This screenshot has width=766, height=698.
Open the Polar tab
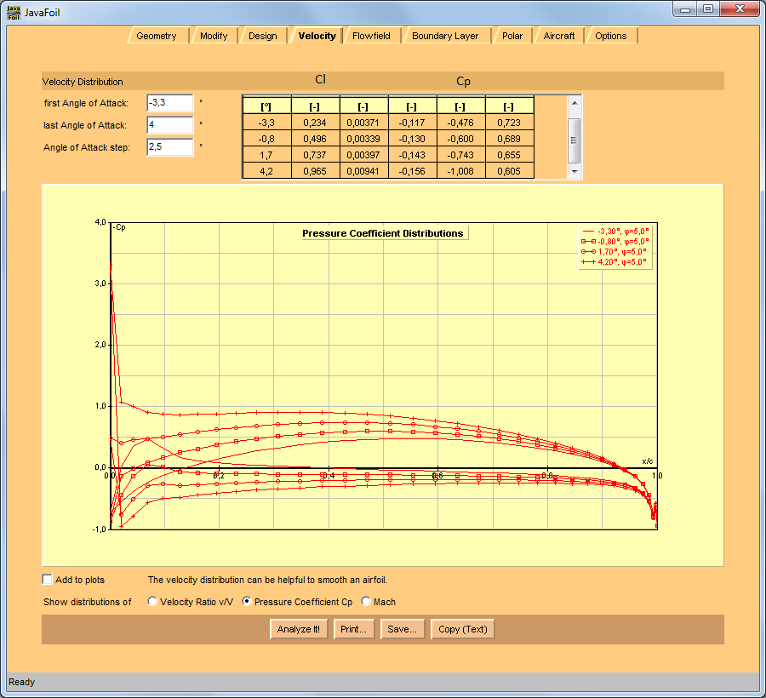512,36
